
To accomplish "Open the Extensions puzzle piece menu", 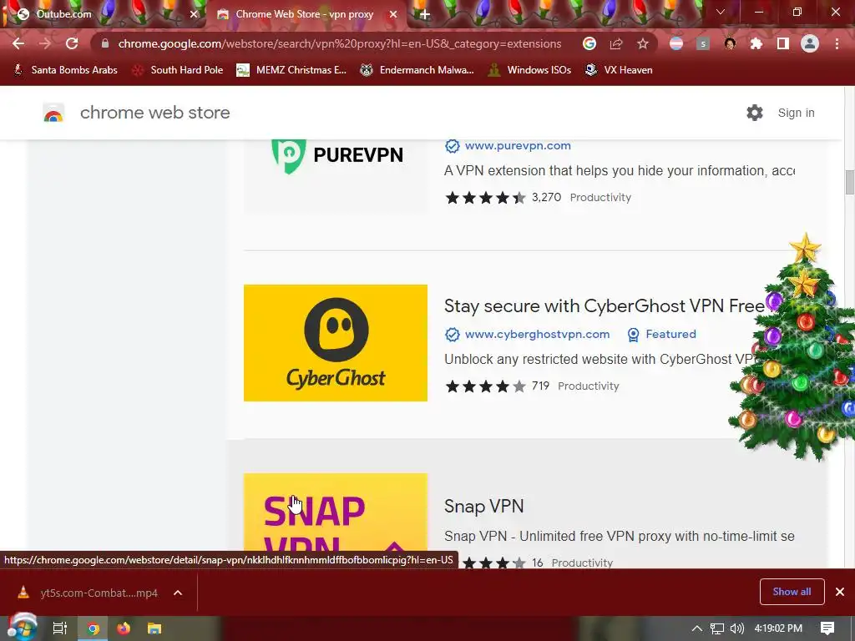I will 756,43.
